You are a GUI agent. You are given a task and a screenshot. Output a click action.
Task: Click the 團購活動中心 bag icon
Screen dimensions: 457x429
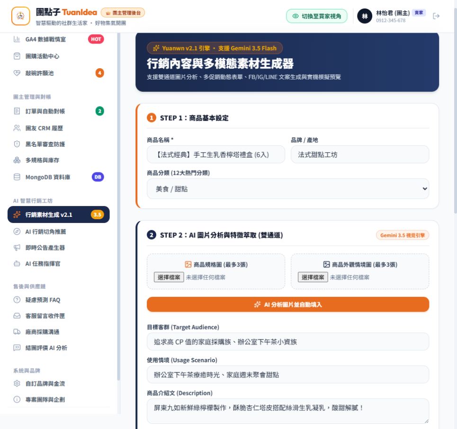coord(17,56)
